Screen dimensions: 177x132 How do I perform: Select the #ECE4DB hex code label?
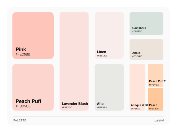(x=137, y=56)
